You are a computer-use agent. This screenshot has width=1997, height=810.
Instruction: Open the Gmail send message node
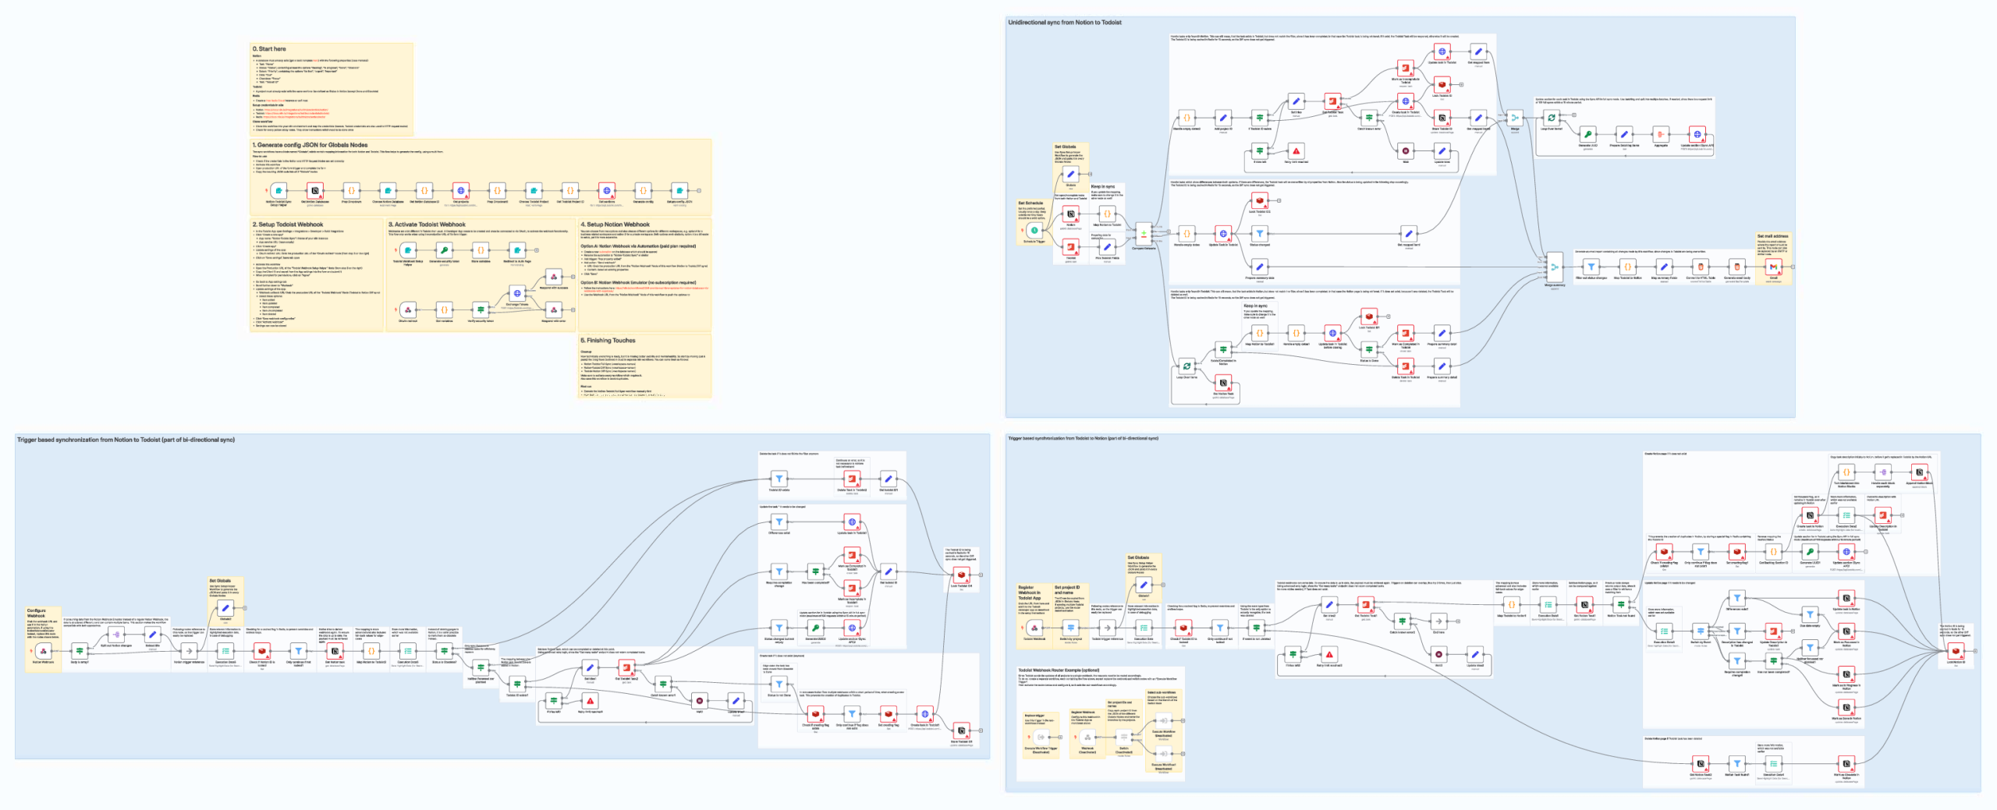(1774, 267)
